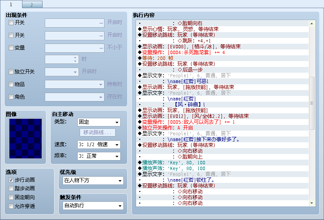This screenshot has height=220, width=324.
Task: Select the last ◇向右移动 line
Action: (x=223, y=203)
